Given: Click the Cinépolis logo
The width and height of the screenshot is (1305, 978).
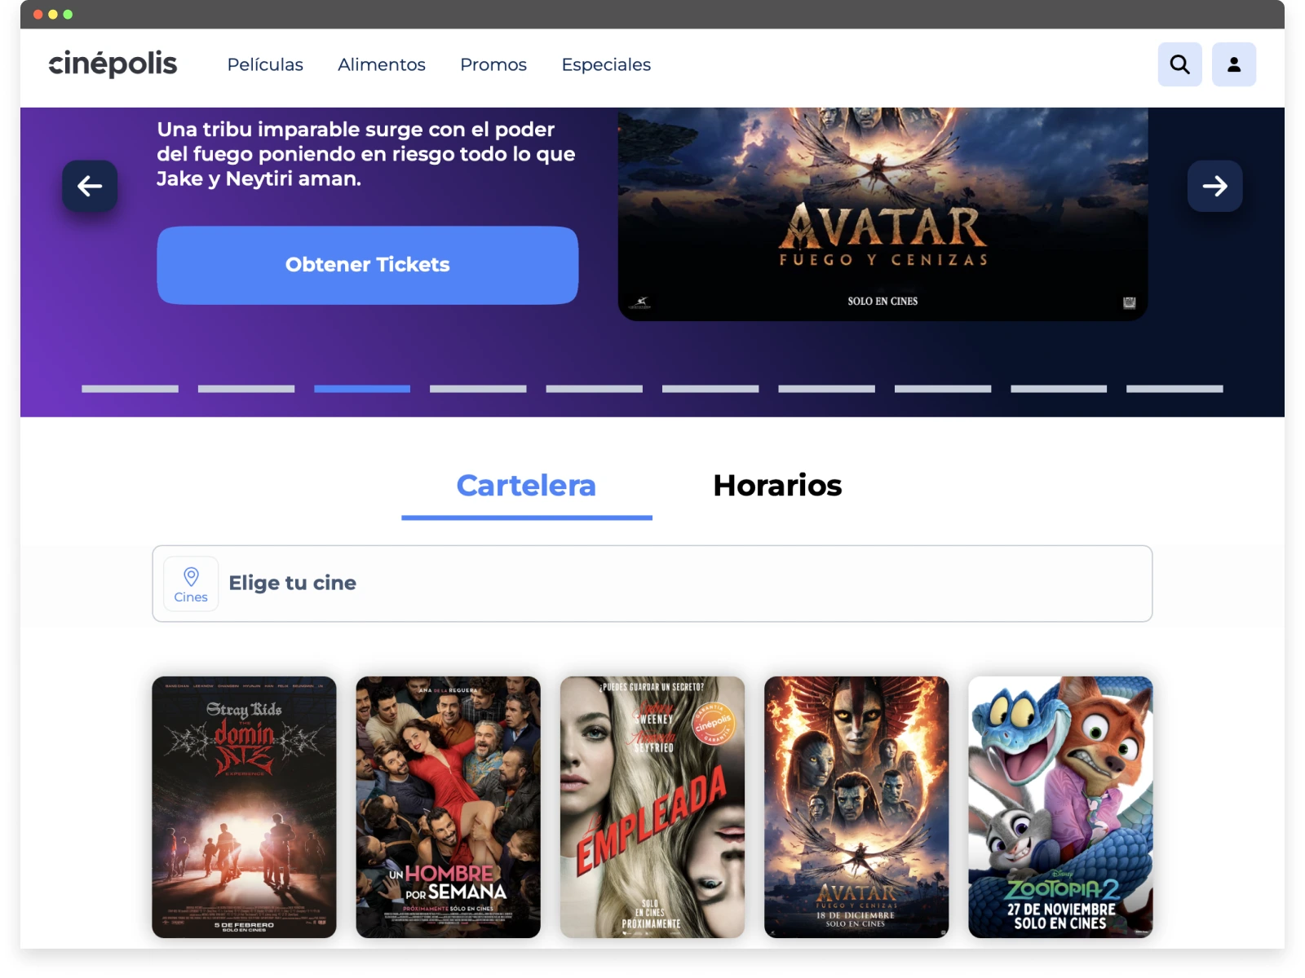Looking at the screenshot, I should 112,64.
